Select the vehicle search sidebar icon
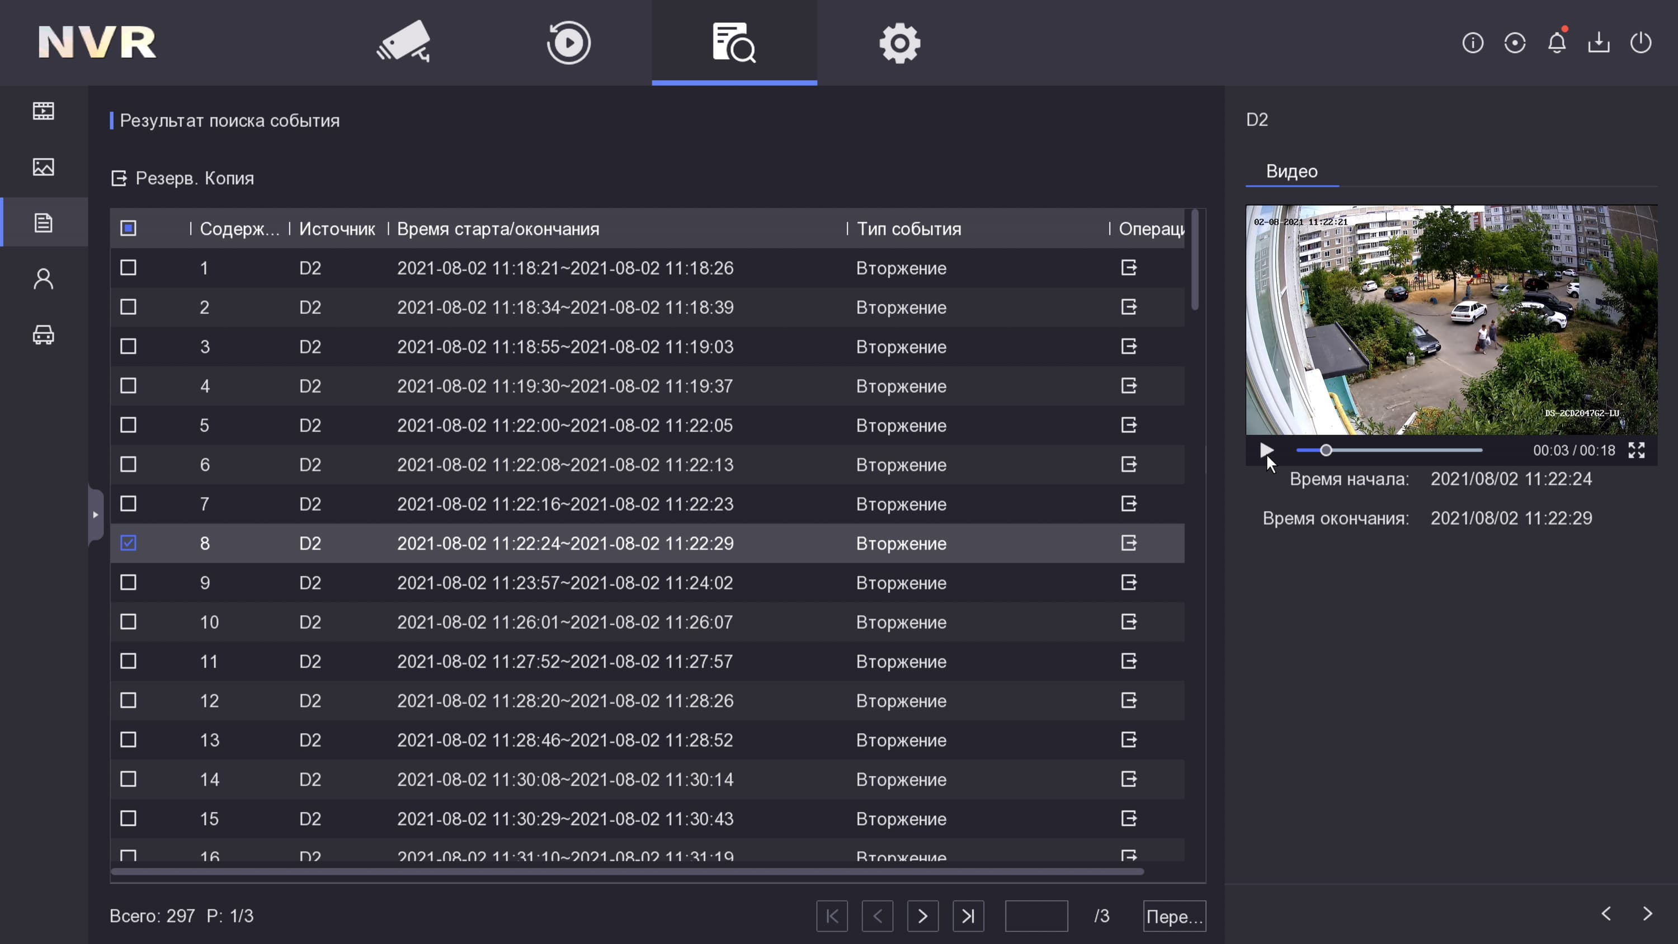This screenshot has width=1678, height=944. pyautogui.click(x=43, y=335)
